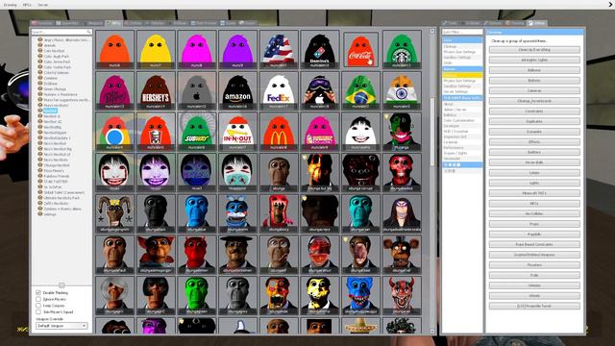Viewport: 615px width, 346px height.
Task: Switch to the NPCs spawn menu tab
Action: click(x=113, y=23)
